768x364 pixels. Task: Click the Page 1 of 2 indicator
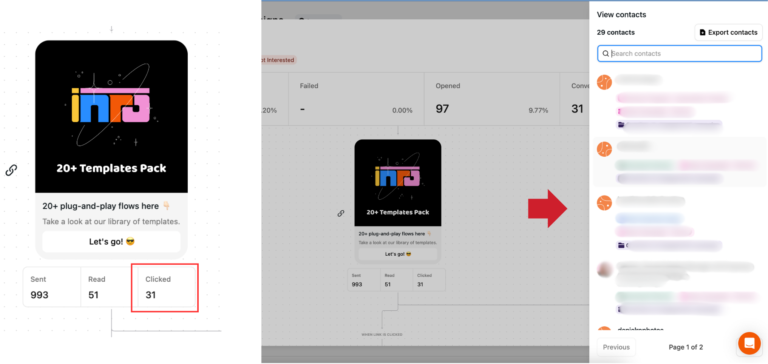pyautogui.click(x=686, y=347)
